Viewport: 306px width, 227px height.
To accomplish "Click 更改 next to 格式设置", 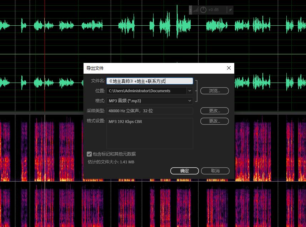I will tap(214, 121).
